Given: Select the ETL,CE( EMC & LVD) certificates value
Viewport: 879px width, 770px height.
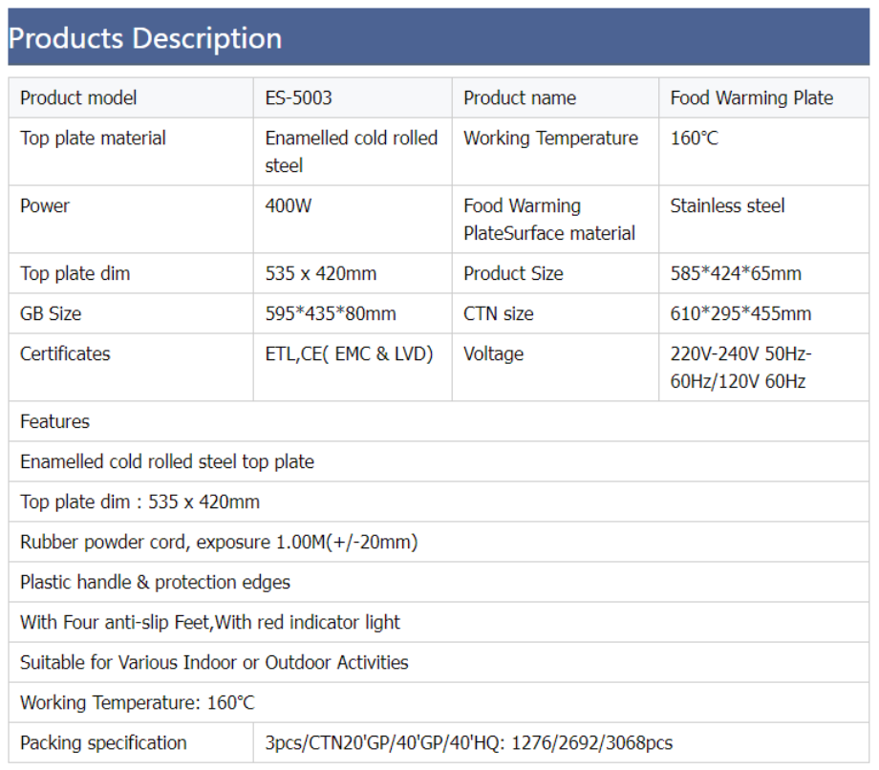Looking at the screenshot, I should coord(349,354).
